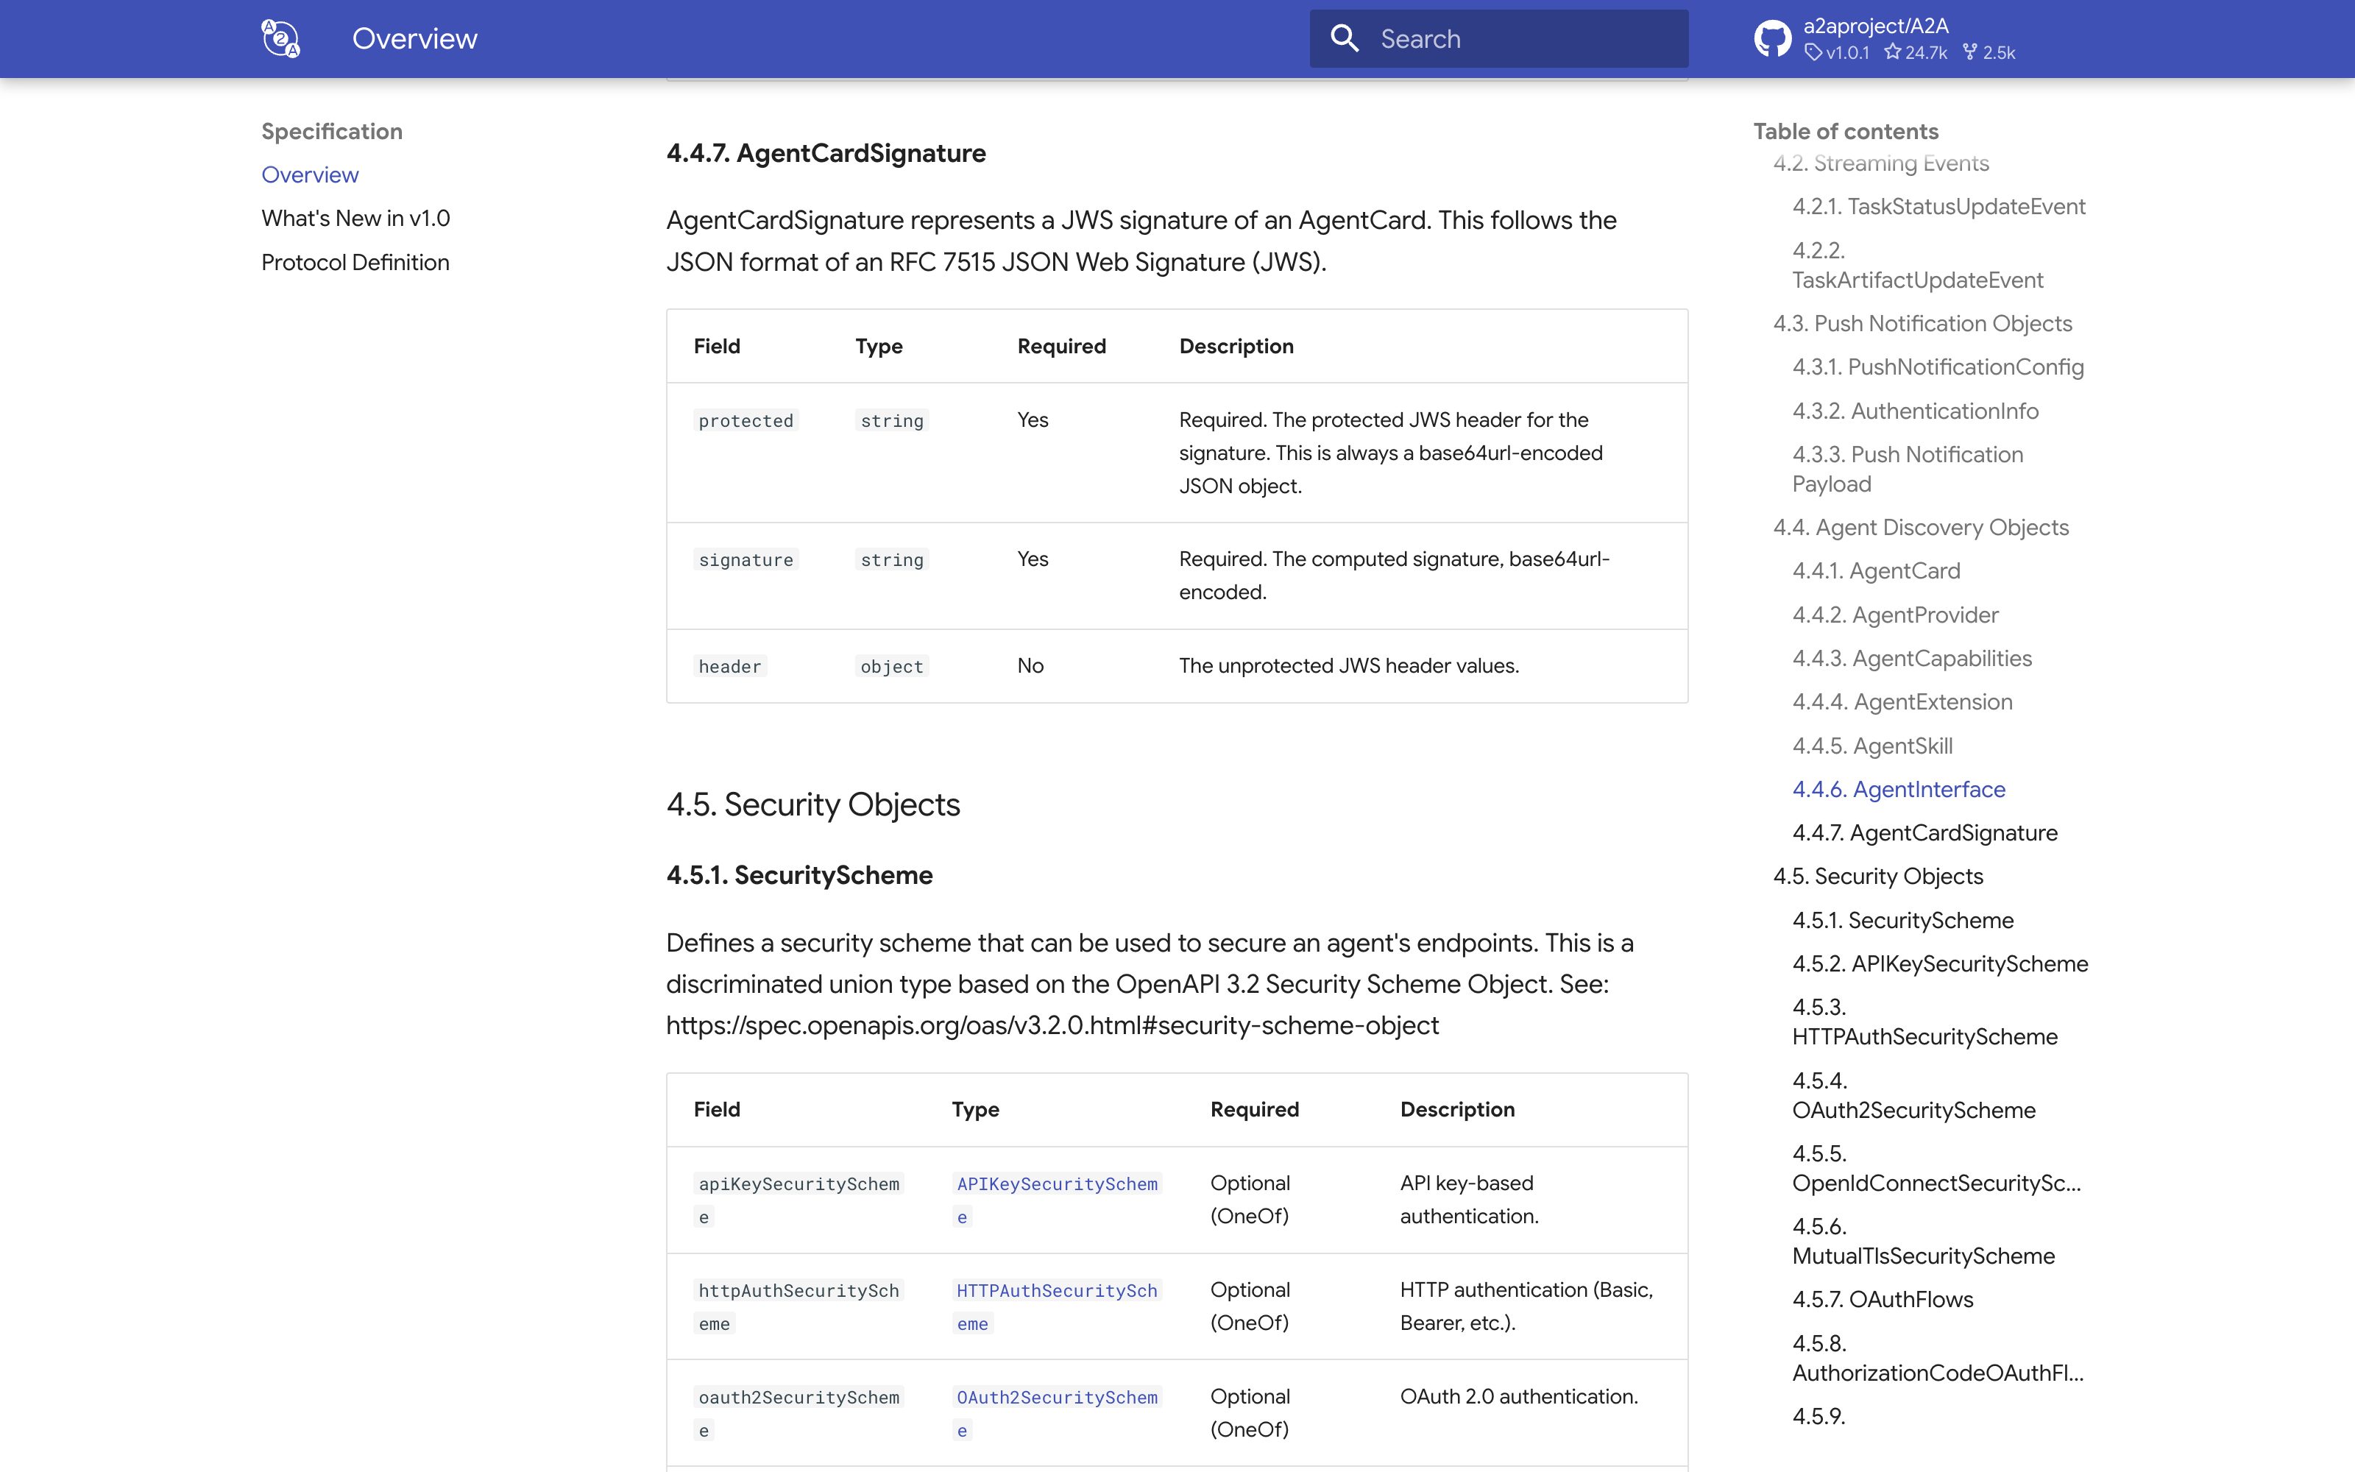Image resolution: width=2355 pixels, height=1472 pixels.
Task: Jump to 4.5.8. AuthorizationCodeOAuthFl... in contents
Action: pyautogui.click(x=1938, y=1358)
